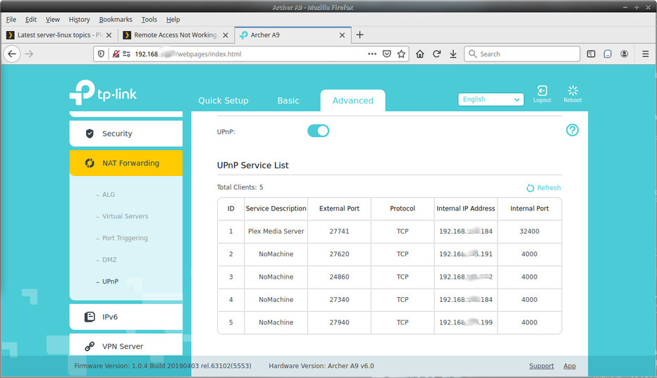The image size is (657, 378).
Task: Open the Tools menu
Action: click(149, 19)
